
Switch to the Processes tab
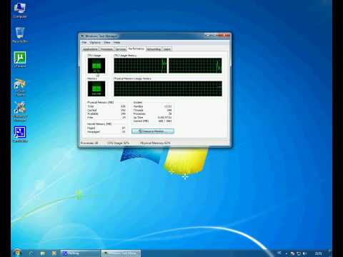(x=106, y=49)
